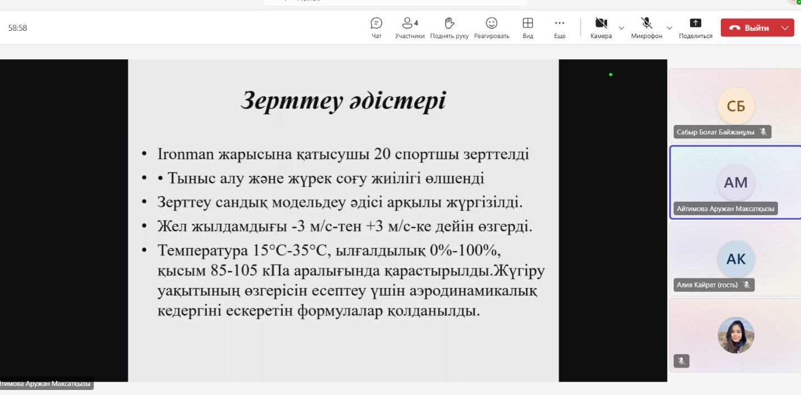801x395 pixels.
Task: Click muted mic icon beside Алия Кайрат
Action: pyautogui.click(x=746, y=285)
